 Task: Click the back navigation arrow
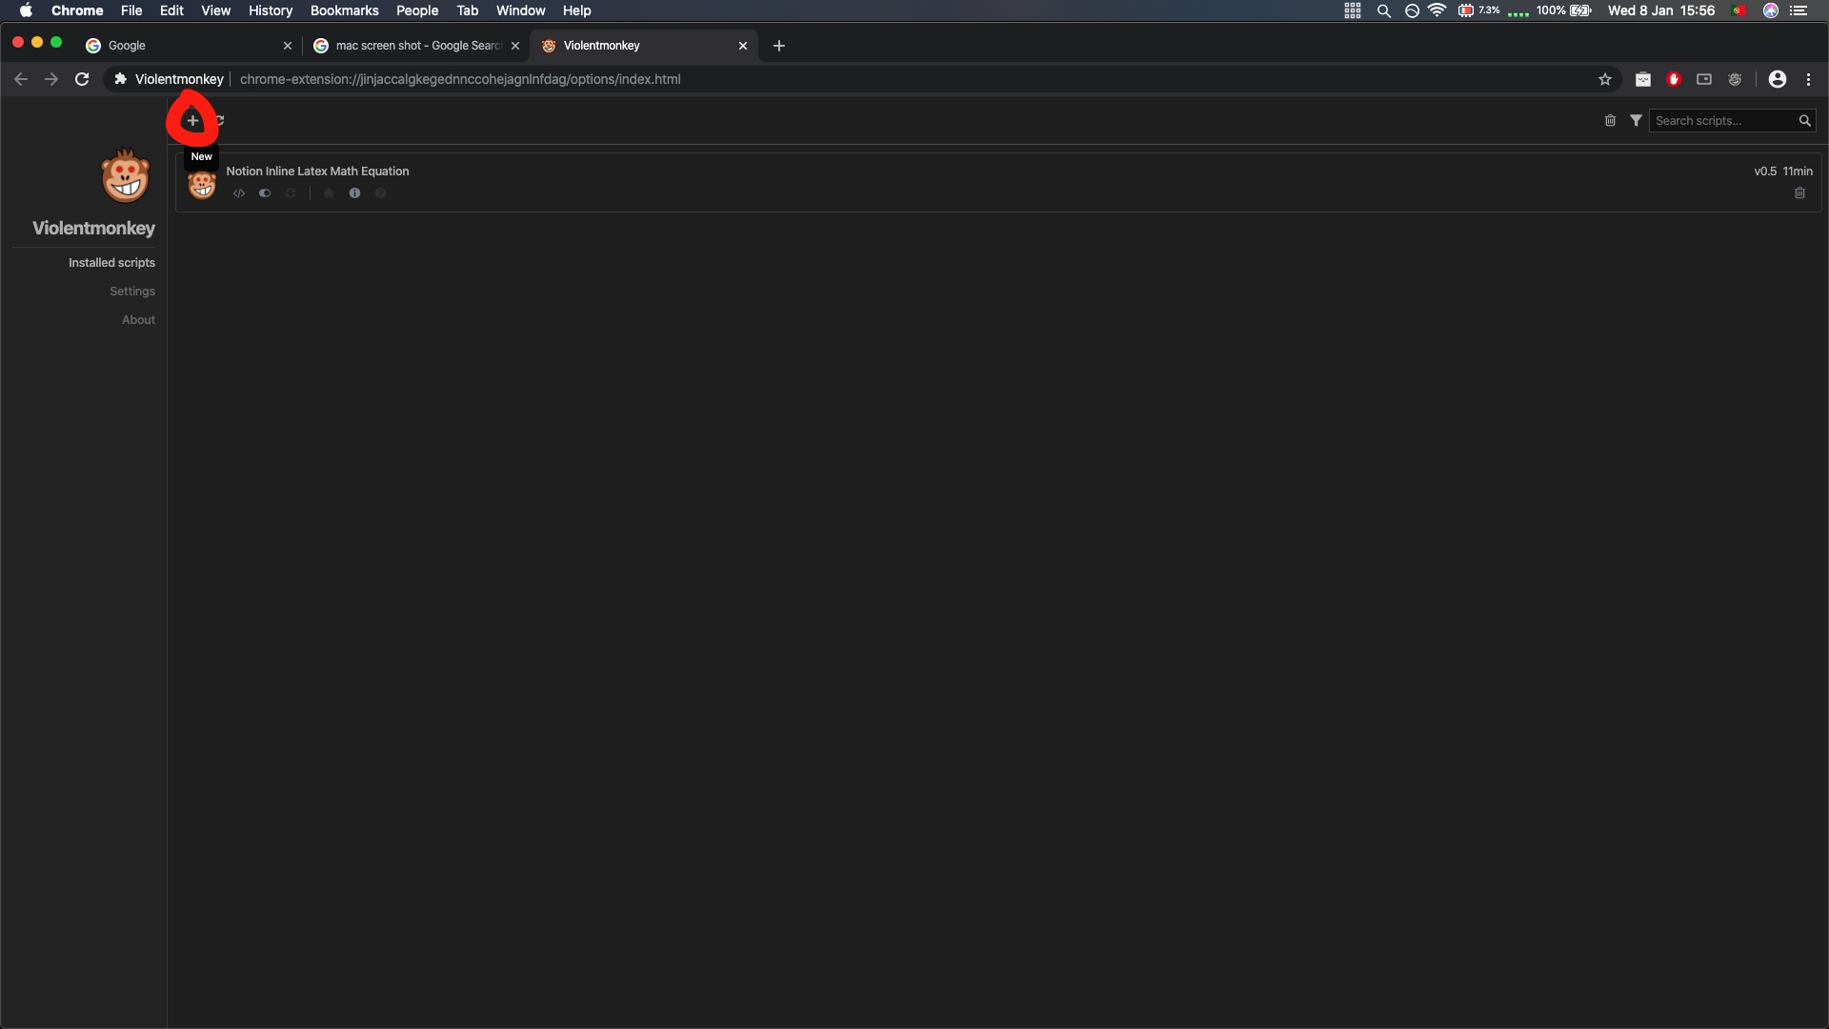[x=21, y=79]
